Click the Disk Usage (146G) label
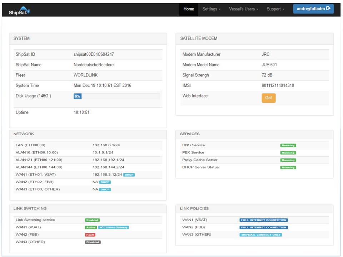 coord(33,96)
